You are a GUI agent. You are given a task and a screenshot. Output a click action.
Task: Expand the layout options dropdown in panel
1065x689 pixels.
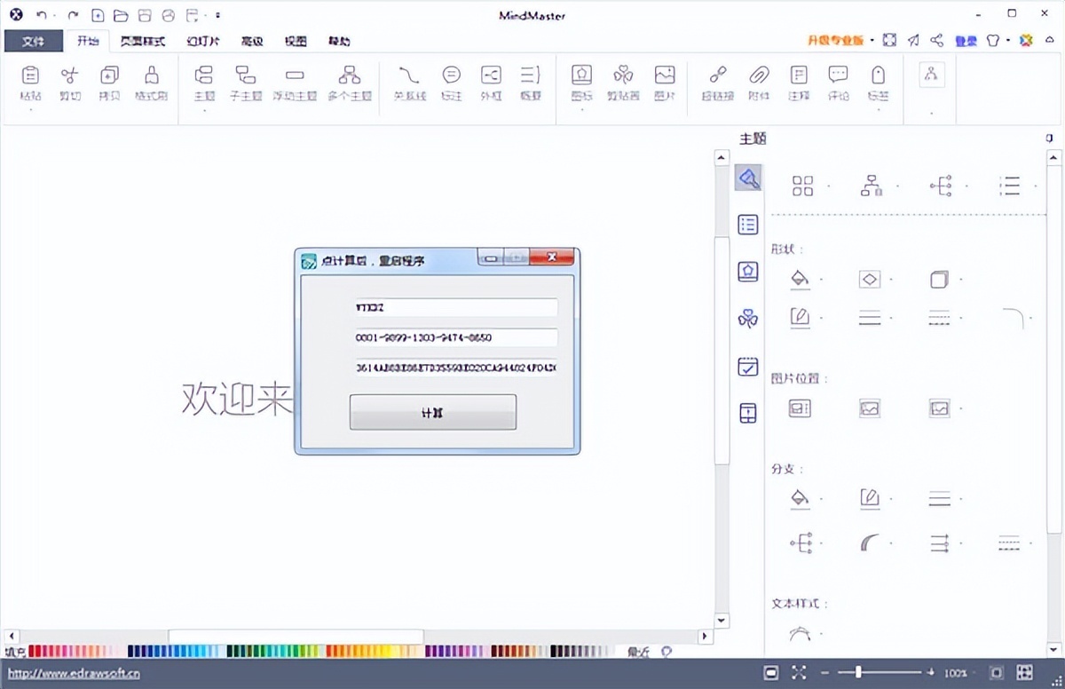coord(829,186)
